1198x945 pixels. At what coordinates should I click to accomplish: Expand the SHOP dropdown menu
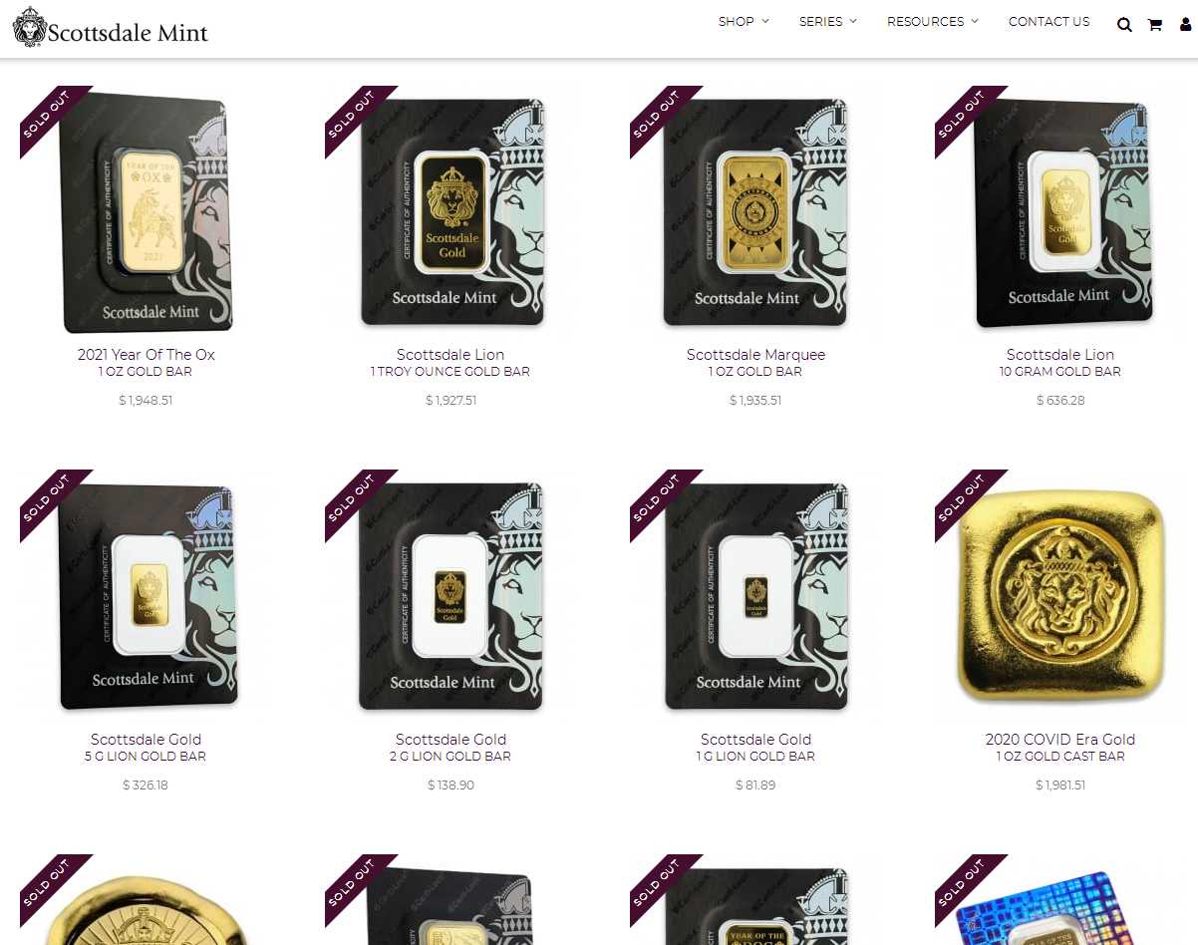point(744,21)
